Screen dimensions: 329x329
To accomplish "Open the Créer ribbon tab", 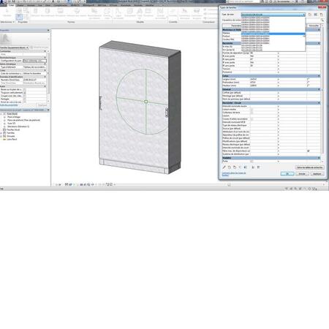I will tap(11, 5).
